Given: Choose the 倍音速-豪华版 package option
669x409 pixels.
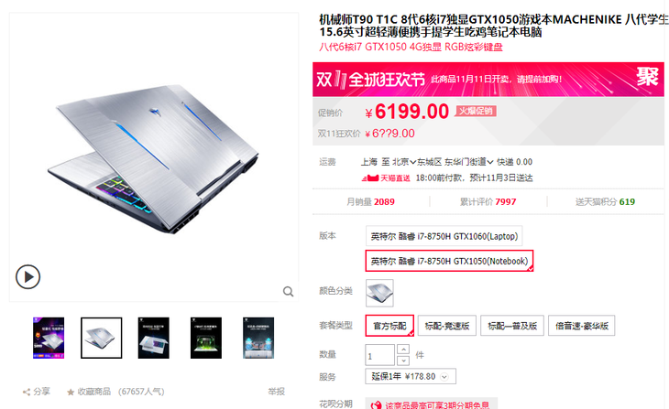Looking at the screenshot, I should (582, 326).
